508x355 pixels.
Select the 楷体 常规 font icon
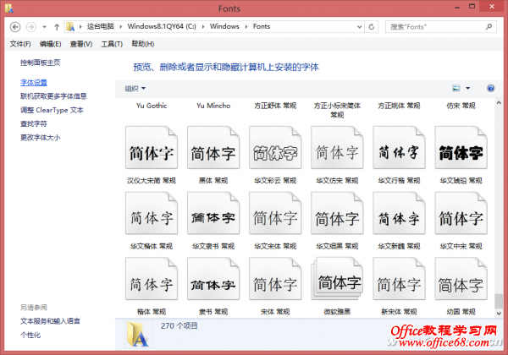point(152,279)
